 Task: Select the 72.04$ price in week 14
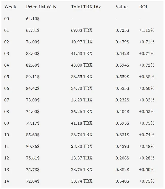click(33, 181)
